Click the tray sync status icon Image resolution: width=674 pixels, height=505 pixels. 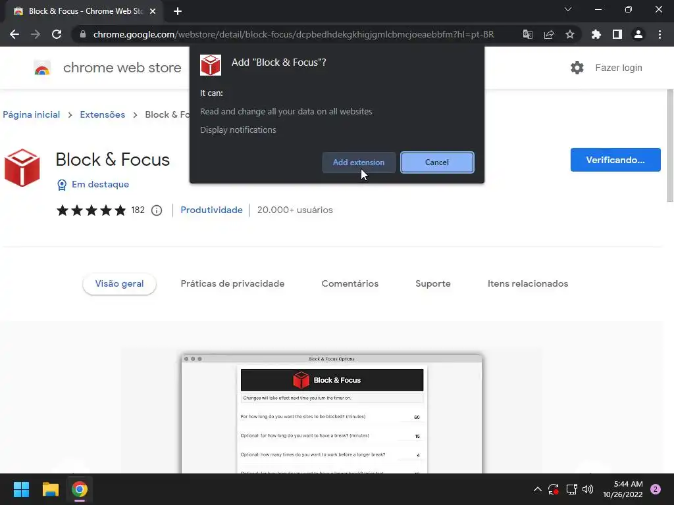553,489
